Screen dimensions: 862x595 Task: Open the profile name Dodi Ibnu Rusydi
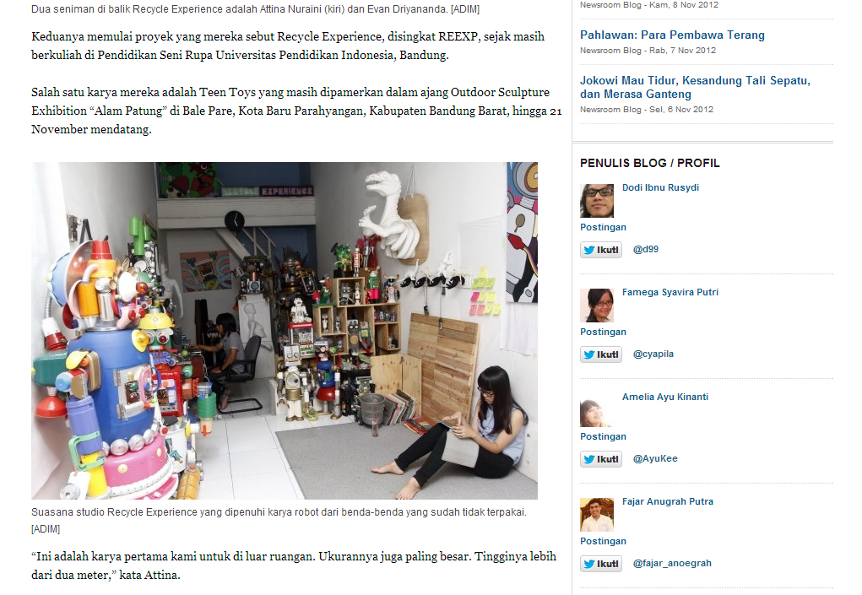660,188
